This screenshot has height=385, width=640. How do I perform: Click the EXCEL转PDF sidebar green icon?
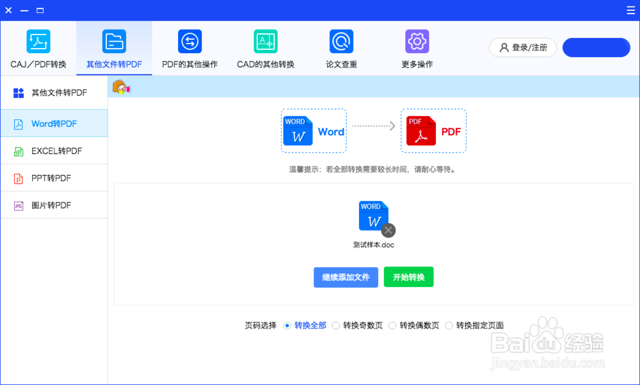click(x=19, y=152)
